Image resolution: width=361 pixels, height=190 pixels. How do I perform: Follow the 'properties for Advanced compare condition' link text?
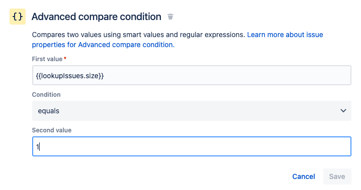(103, 45)
